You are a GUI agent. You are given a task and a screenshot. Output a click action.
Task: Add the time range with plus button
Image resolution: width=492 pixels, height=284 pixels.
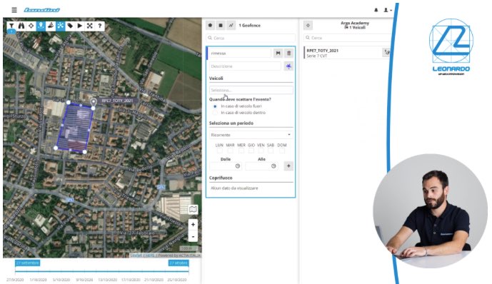[x=288, y=166]
